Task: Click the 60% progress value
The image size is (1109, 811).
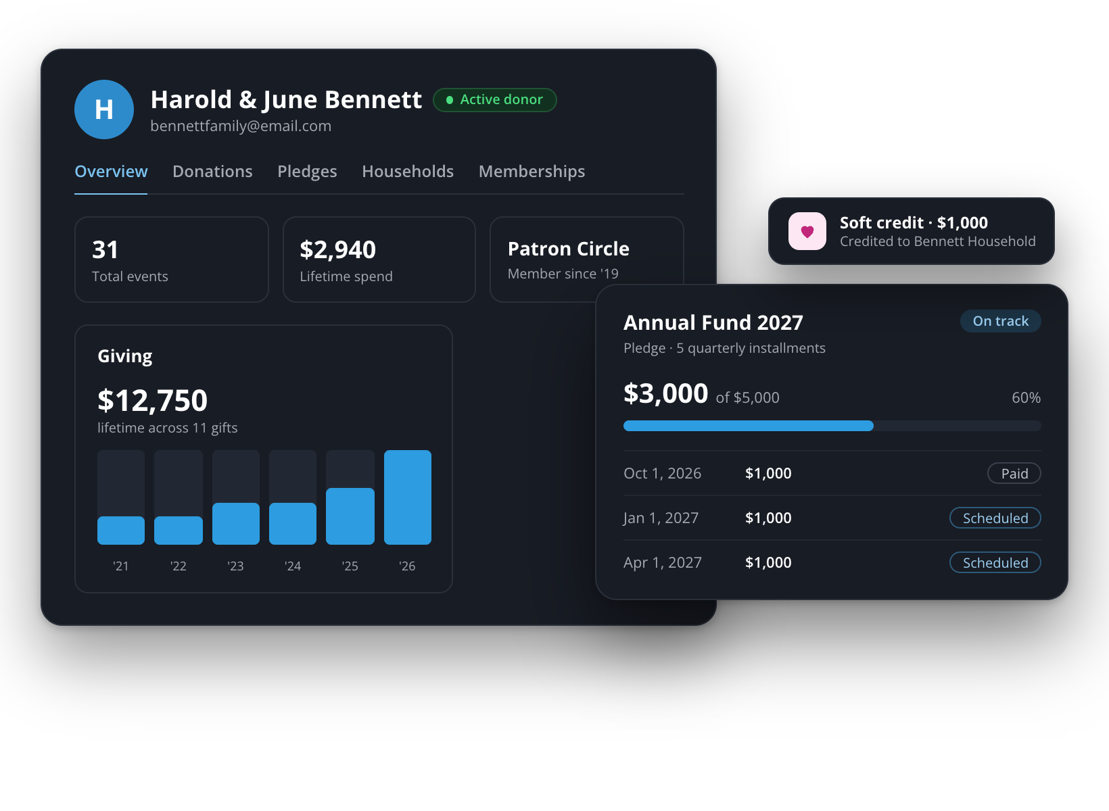Action: (x=1026, y=397)
